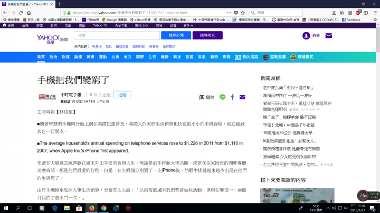View site security padlock info
The image size is (380, 213).
coord(69,13)
